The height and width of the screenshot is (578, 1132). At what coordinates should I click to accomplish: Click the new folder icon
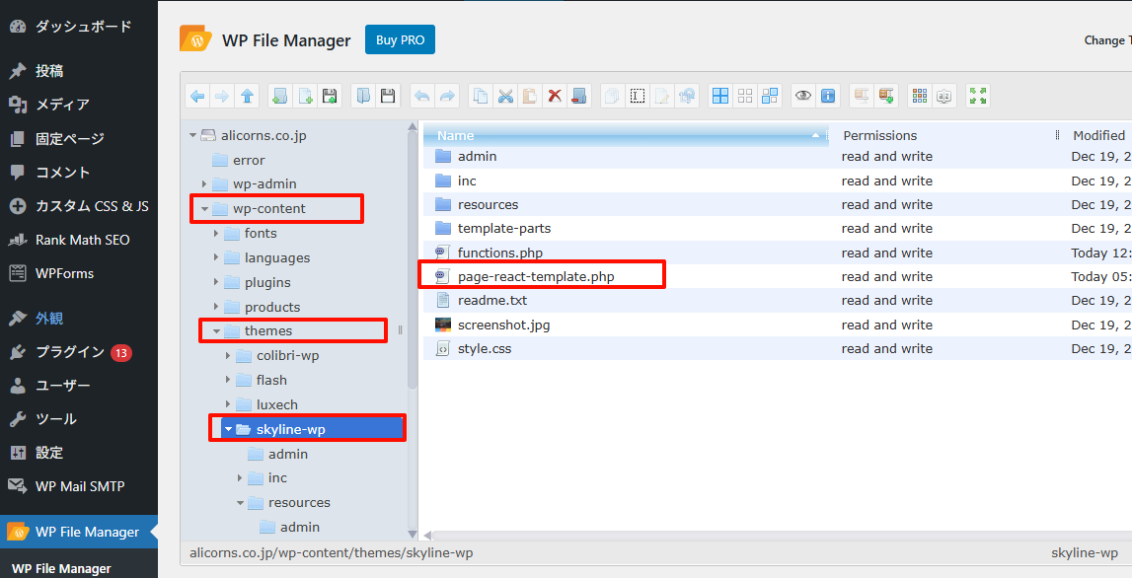(x=280, y=96)
